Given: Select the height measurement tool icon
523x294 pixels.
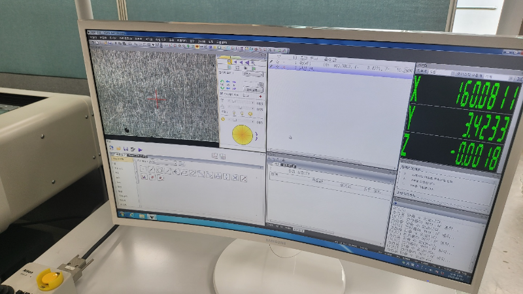Looking at the screenshot, I should coord(226,176).
